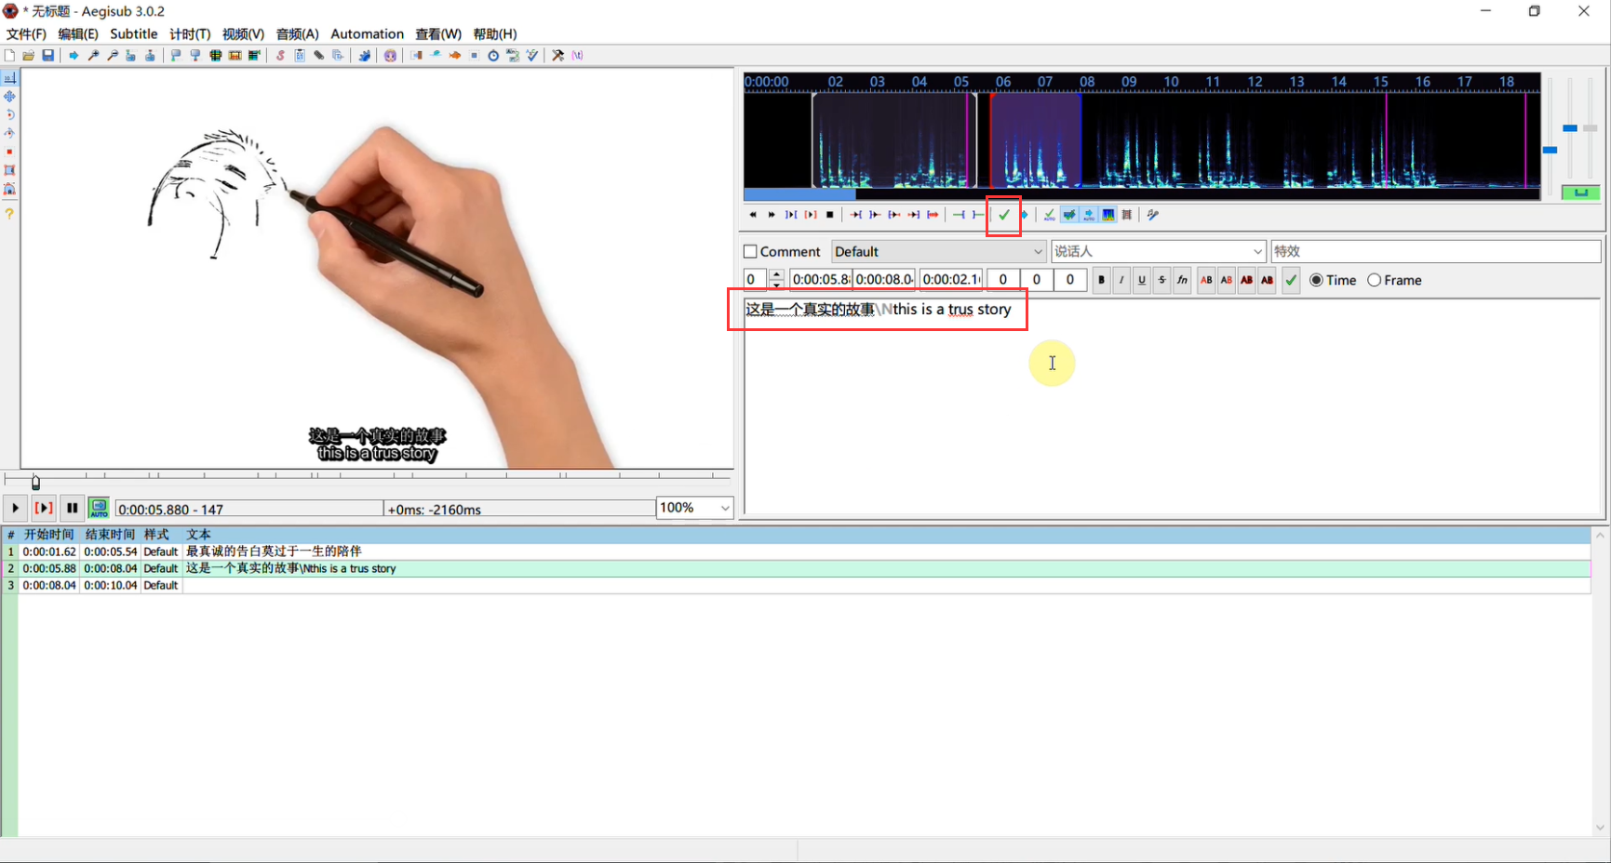Select the standard crosshair video tool
Viewport: 1611px width, 863px height.
(x=9, y=78)
